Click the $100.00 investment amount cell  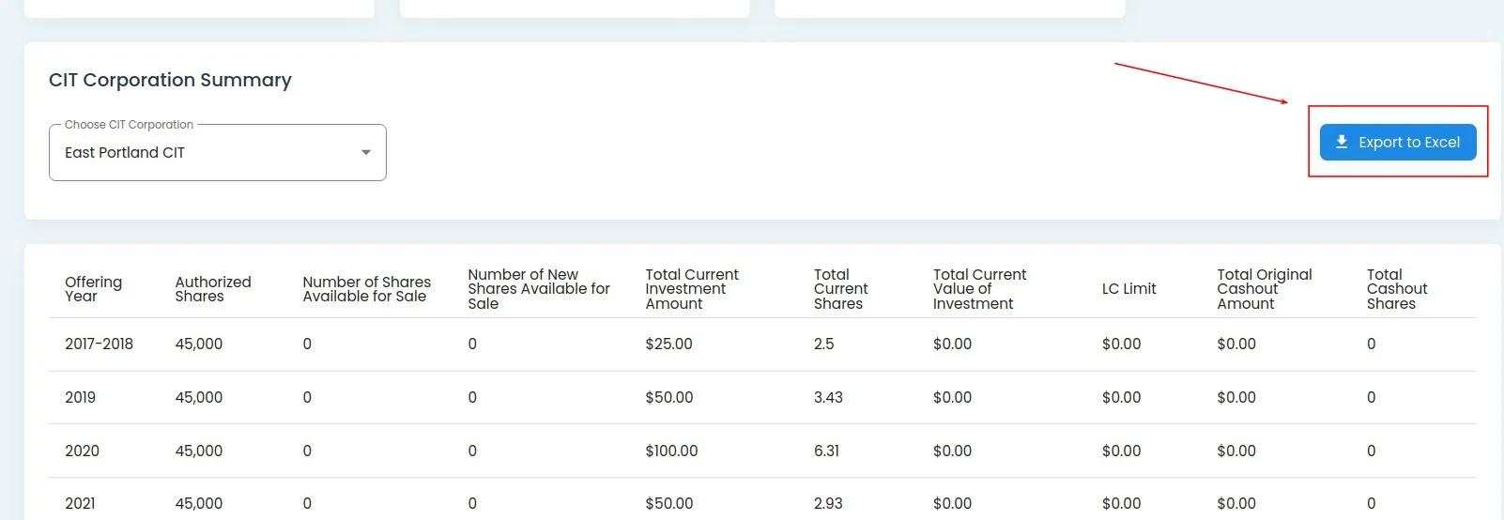click(x=671, y=451)
